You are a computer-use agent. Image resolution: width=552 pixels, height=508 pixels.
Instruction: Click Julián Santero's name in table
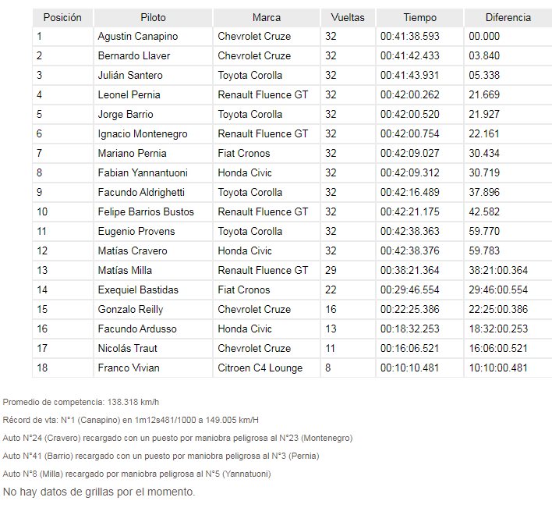click(x=130, y=76)
